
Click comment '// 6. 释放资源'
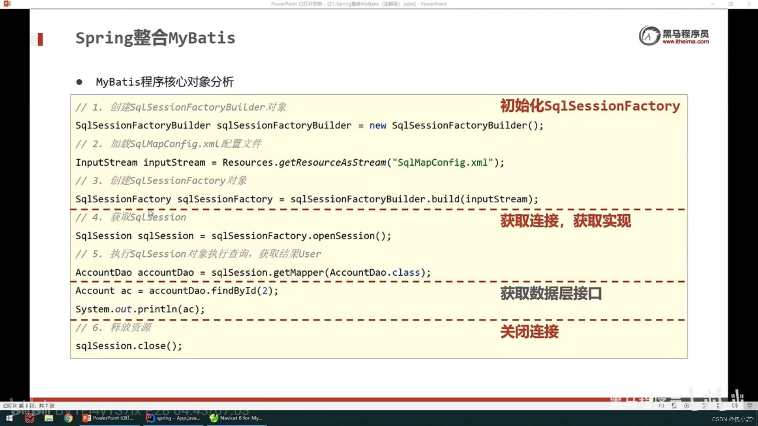(x=113, y=327)
